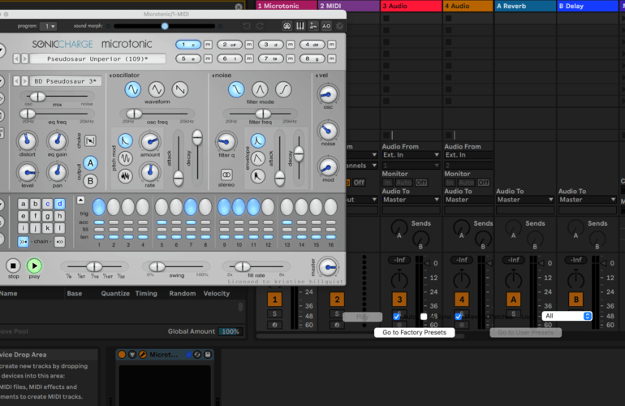625x406 pixels.
Task: Select drum channel 2 c#
Action: [x=229, y=45]
